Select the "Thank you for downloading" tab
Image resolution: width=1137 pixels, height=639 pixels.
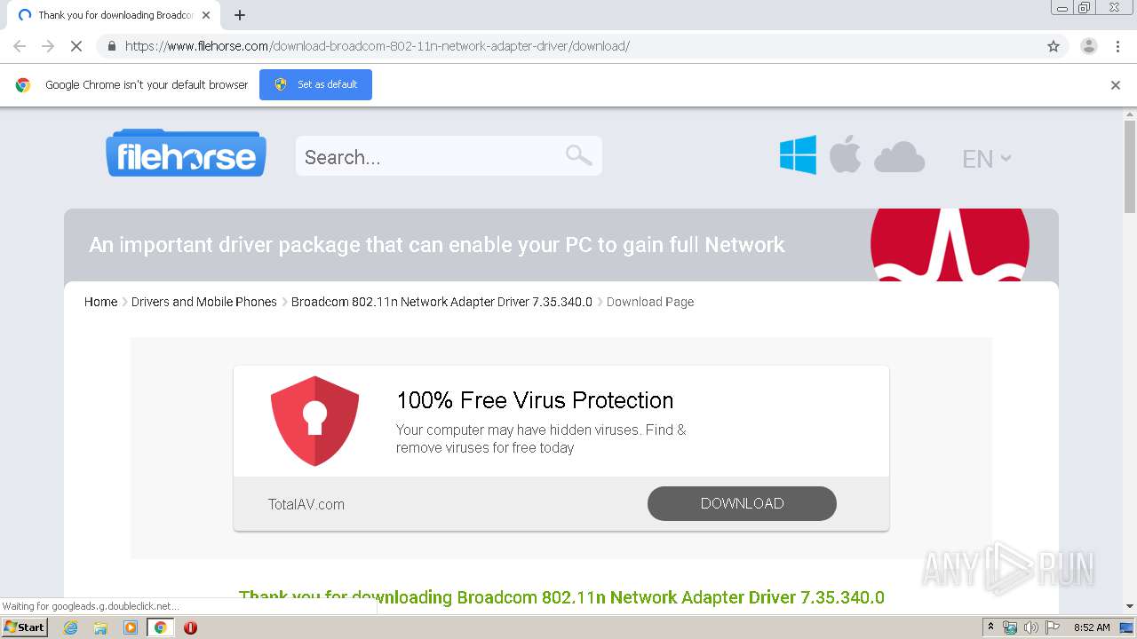pyautogui.click(x=111, y=15)
